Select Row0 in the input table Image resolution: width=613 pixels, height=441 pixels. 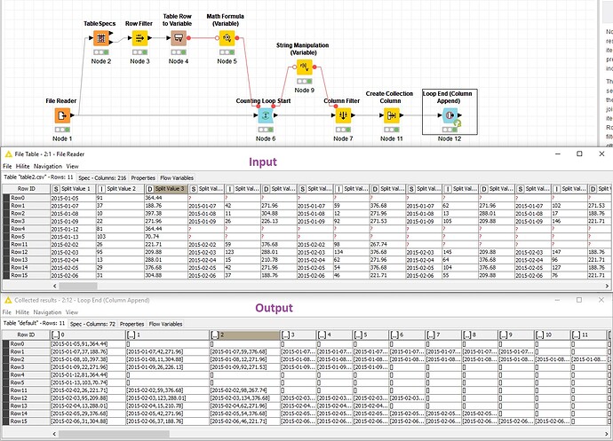[x=26, y=198]
